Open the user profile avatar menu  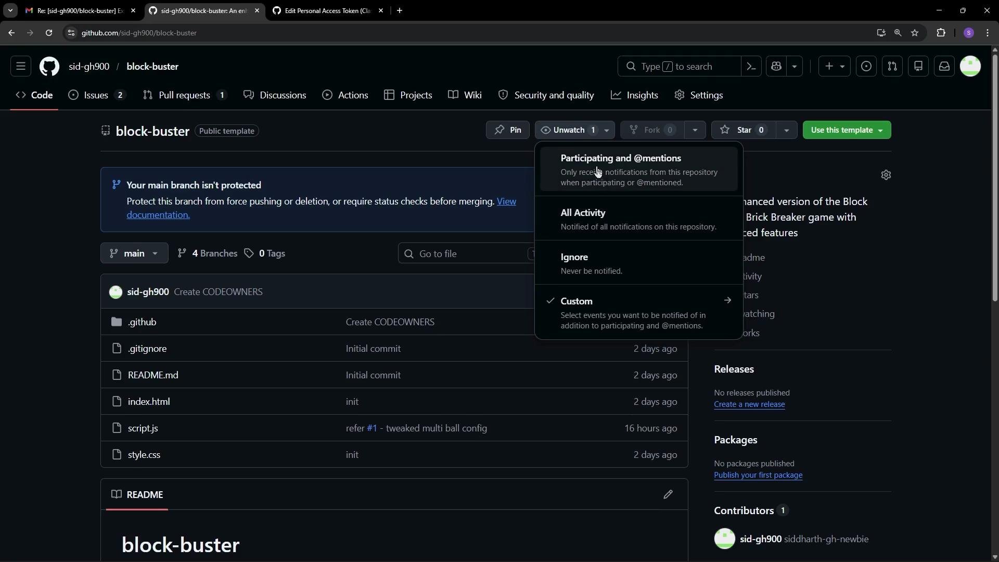970,67
